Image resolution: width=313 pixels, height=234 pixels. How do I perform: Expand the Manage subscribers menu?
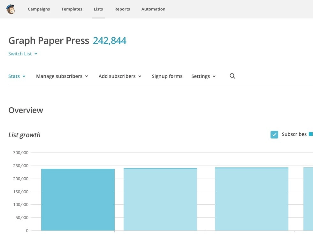click(62, 76)
